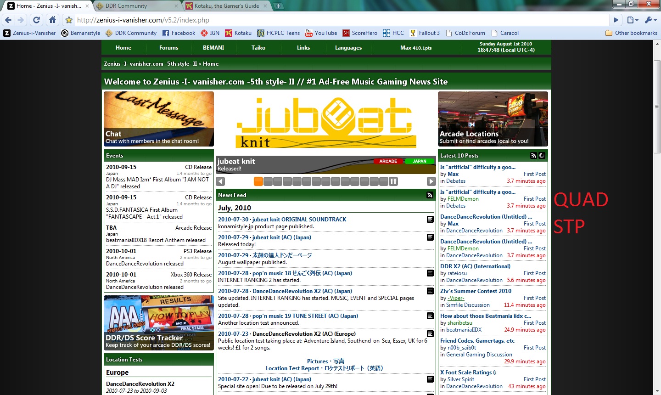The image size is (661, 395).
Task: Open the Arcade Locations banner
Action: tap(493, 119)
